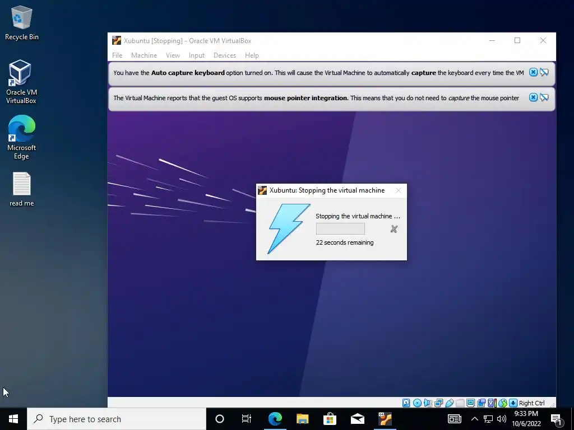Screen dimensions: 574x430
Task: Suppress future Auto capture keyboard messages
Action: pyautogui.click(x=544, y=72)
